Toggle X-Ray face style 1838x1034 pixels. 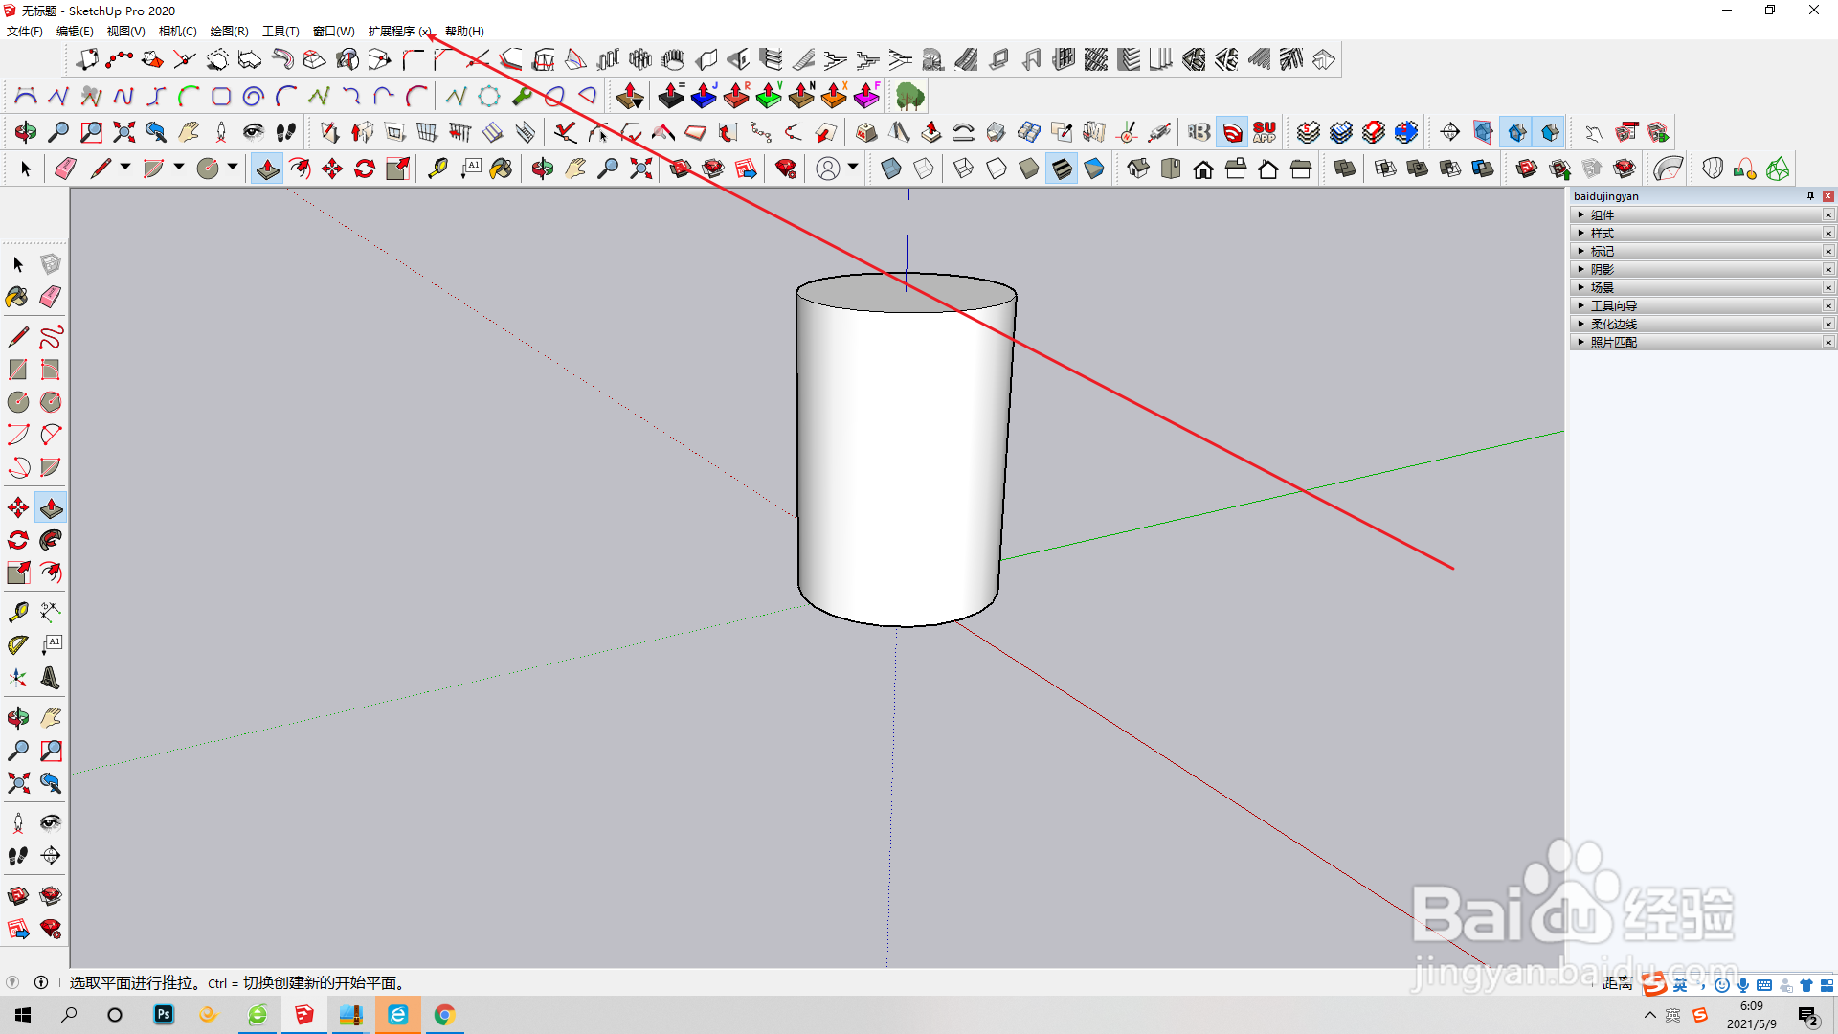(890, 169)
